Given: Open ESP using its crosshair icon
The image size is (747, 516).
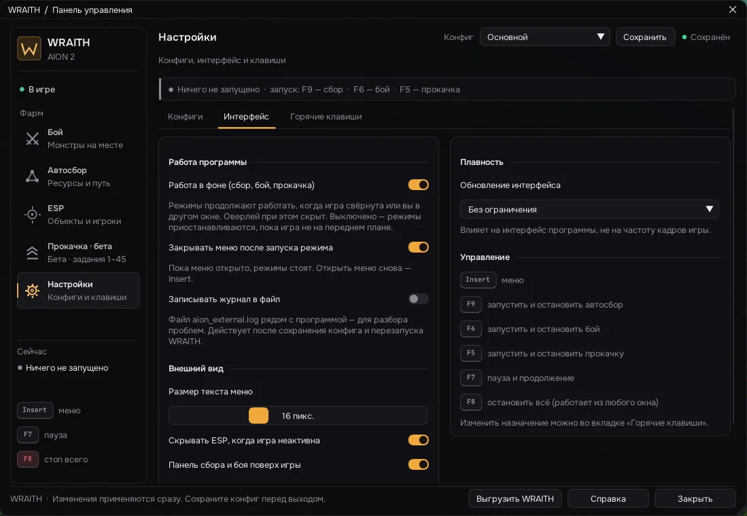Looking at the screenshot, I should 33,215.
